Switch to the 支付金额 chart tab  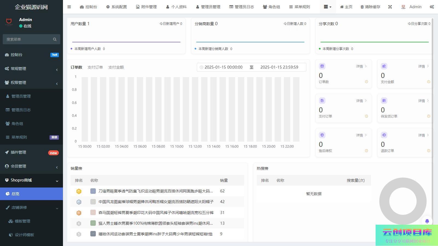tap(116, 67)
